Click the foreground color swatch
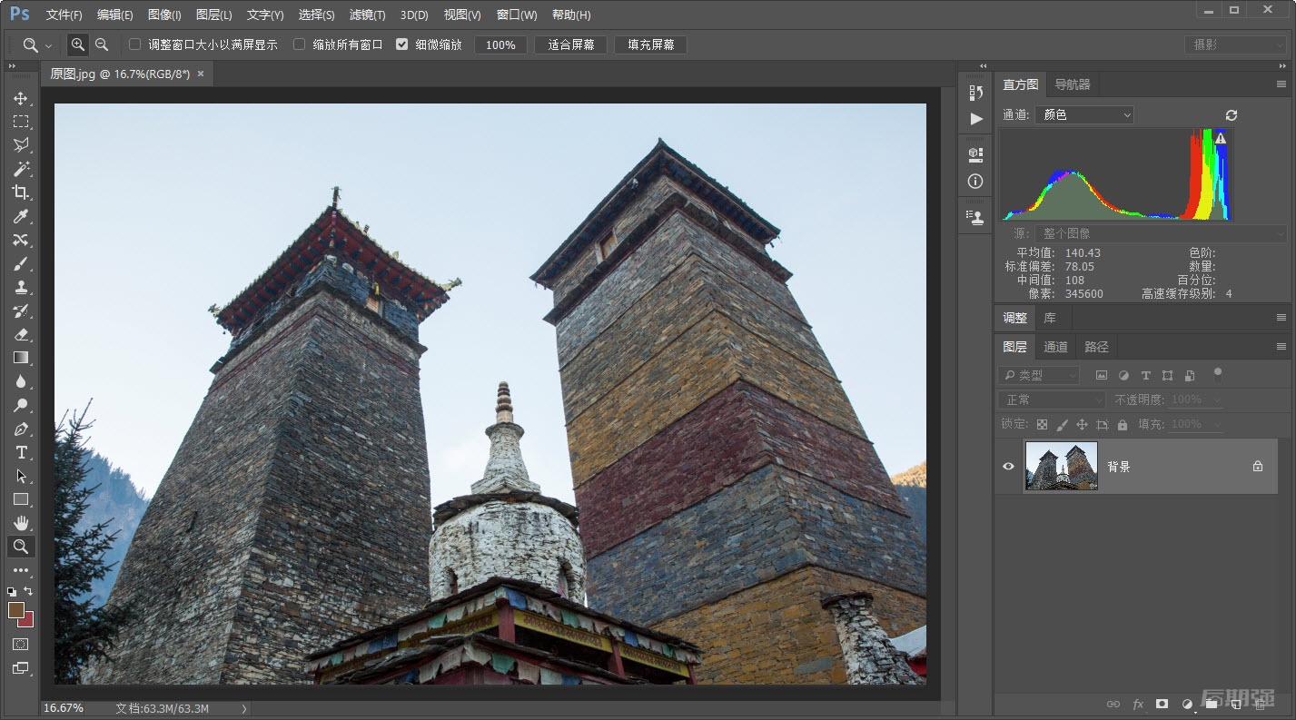This screenshot has height=720, width=1296. pos(16,610)
